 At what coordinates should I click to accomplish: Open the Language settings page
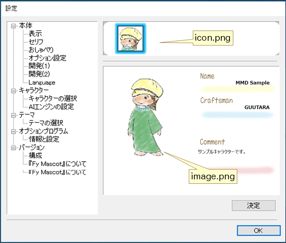click(x=42, y=83)
